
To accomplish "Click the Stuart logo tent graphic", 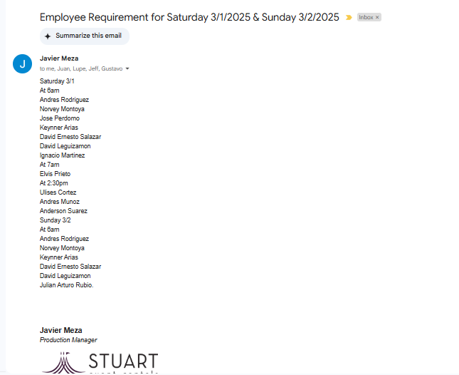I will (x=62, y=363).
